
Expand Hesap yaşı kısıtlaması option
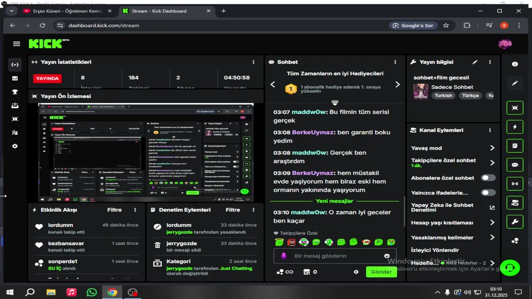pyautogui.click(x=493, y=223)
